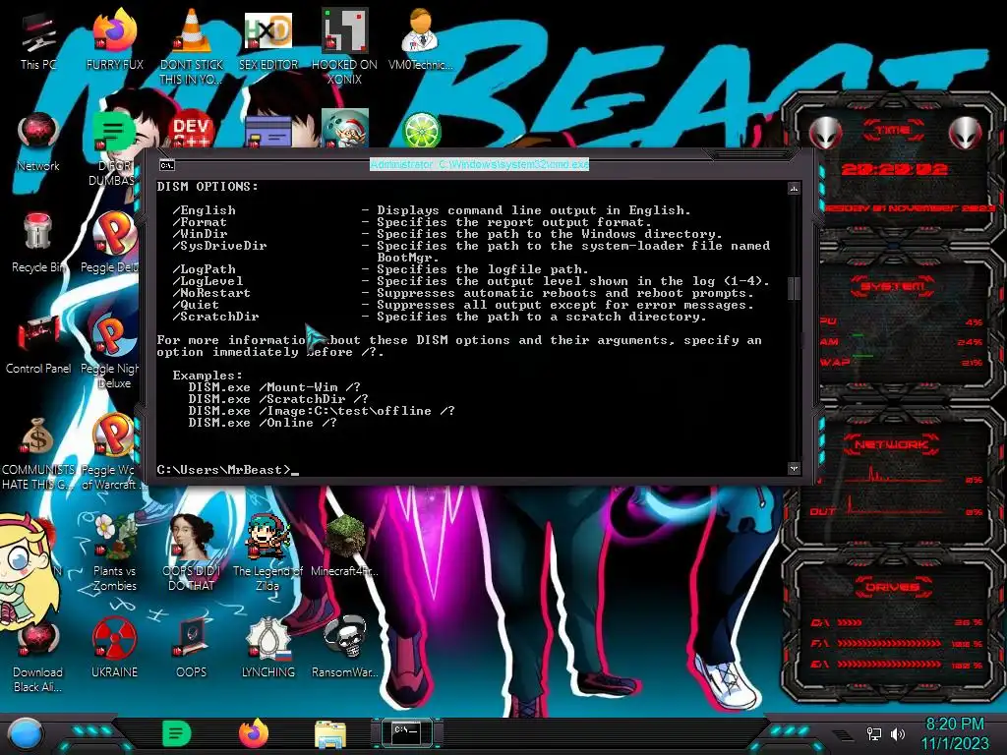The height and width of the screenshot is (755, 1007).
Task: Open the Recycle Bin icon
Action: (x=38, y=243)
